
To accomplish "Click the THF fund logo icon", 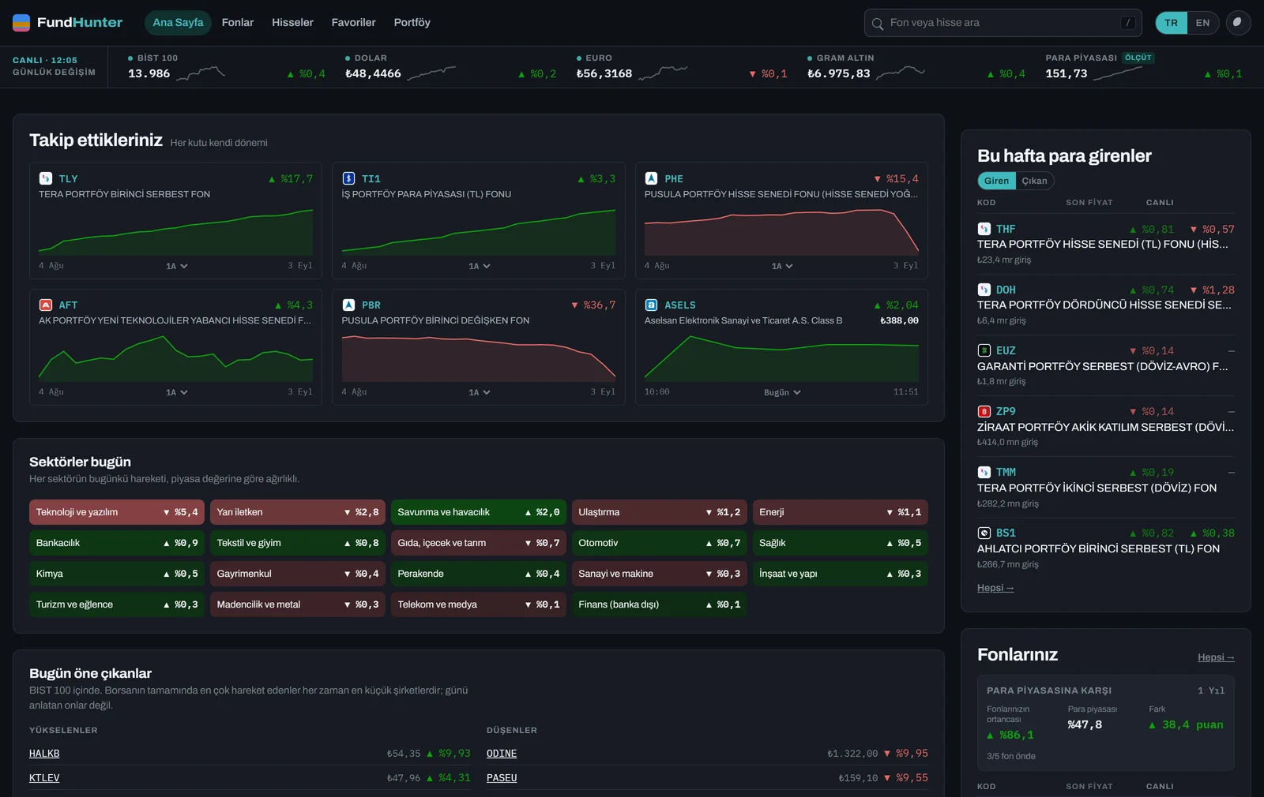I will [984, 229].
